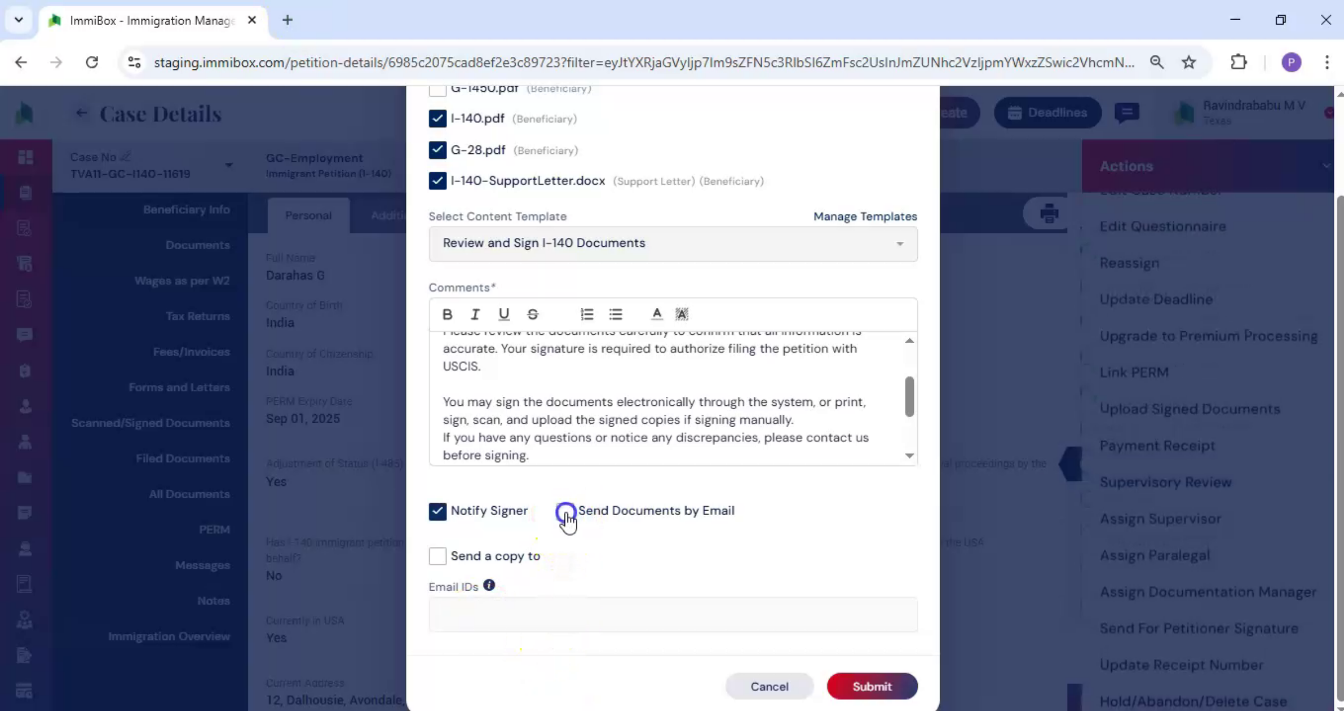Open a new browser tab
This screenshot has height=711, width=1344.
[x=287, y=20]
